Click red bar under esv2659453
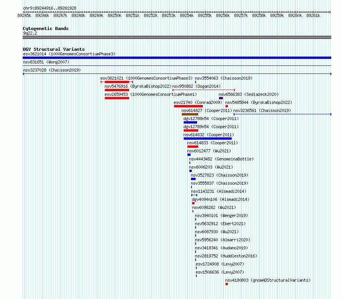This screenshot has width=342, height=299. tap(117, 98)
